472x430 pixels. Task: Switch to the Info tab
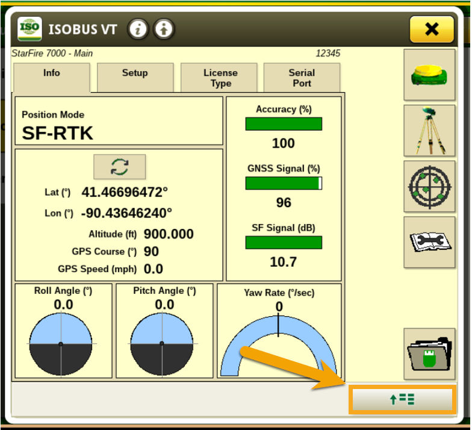tap(52, 78)
